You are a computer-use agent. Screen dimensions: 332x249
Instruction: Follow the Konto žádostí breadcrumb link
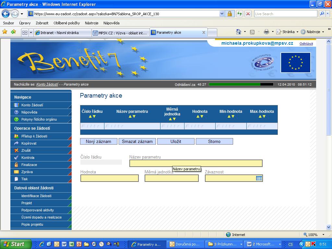click(47, 84)
